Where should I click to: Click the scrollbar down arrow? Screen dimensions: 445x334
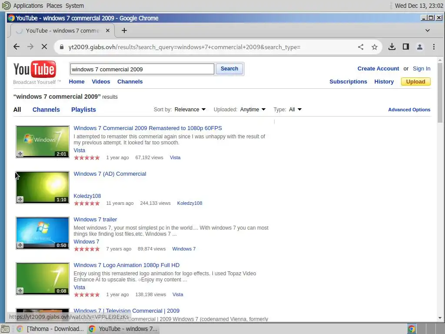(440, 318)
